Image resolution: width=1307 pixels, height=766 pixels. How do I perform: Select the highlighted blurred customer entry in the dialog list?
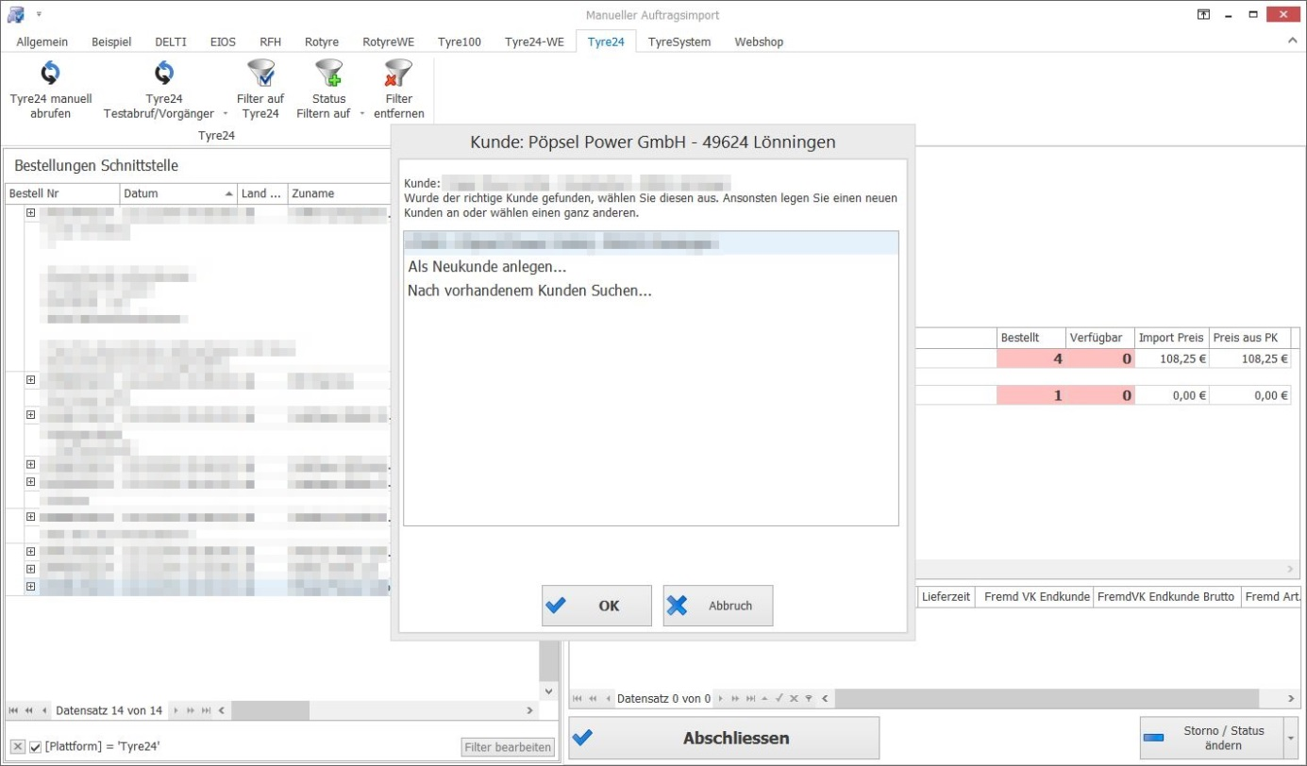click(651, 243)
